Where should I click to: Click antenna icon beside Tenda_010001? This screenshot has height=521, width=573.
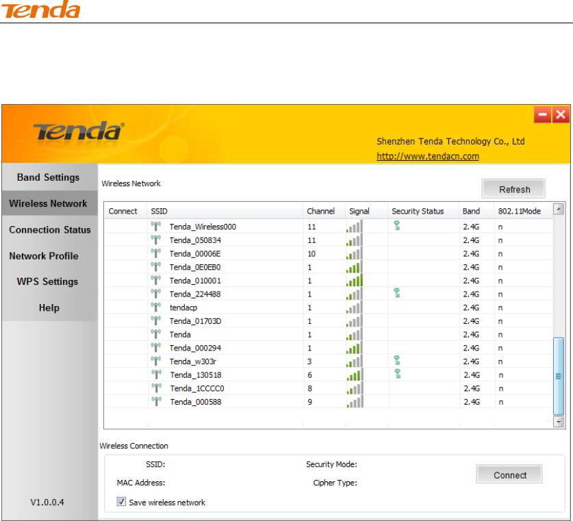click(x=155, y=281)
